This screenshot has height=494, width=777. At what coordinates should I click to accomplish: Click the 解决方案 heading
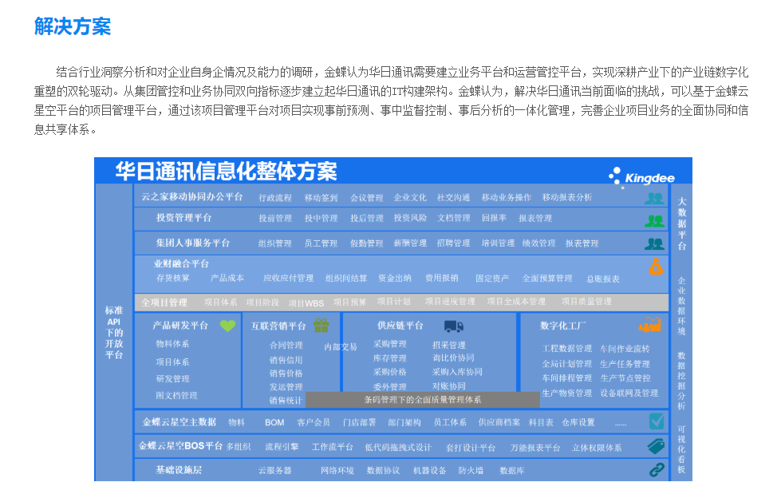pyautogui.click(x=73, y=26)
